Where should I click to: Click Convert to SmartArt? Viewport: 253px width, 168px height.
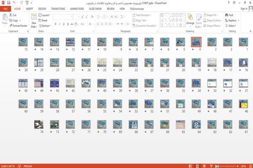click(145, 26)
